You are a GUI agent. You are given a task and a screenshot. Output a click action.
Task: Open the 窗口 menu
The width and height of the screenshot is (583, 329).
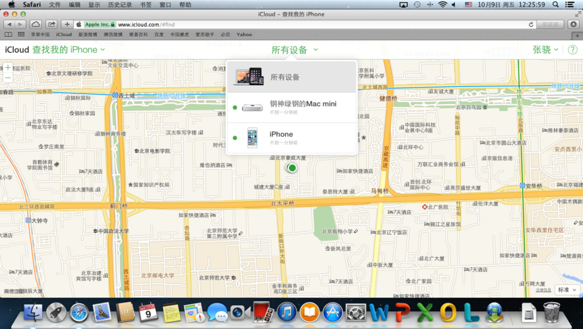[165, 5]
